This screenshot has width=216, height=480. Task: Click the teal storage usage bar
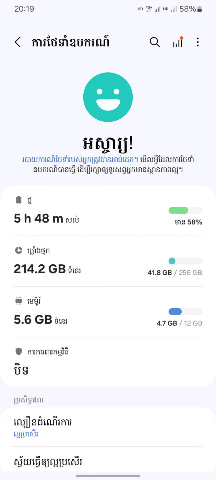pos(185,261)
